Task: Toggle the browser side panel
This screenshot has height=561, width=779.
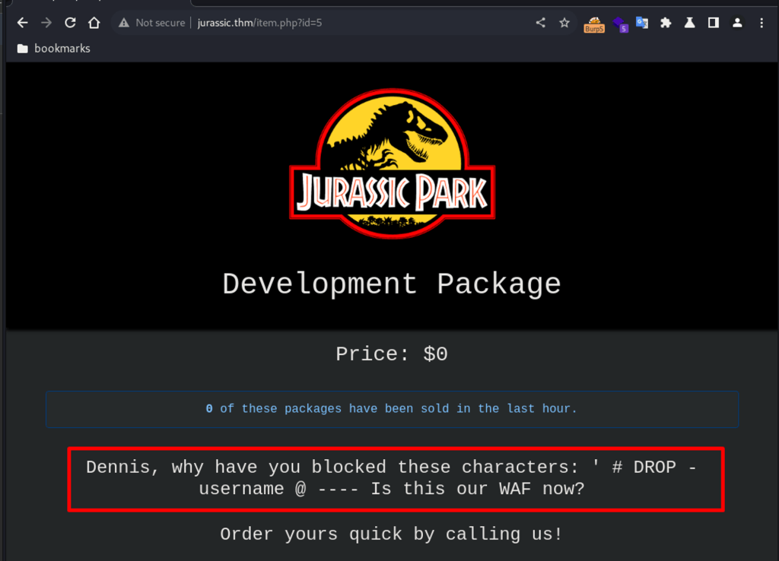Action: pyautogui.click(x=713, y=23)
